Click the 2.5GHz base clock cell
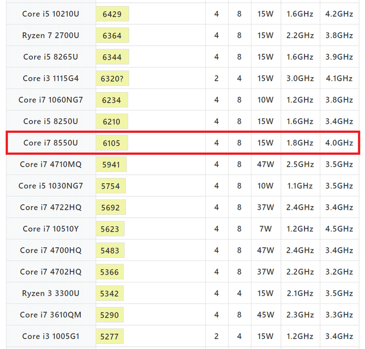This screenshot has width=365, height=349. [300, 164]
